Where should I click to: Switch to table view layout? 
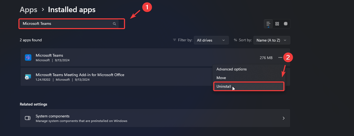coord(286,24)
